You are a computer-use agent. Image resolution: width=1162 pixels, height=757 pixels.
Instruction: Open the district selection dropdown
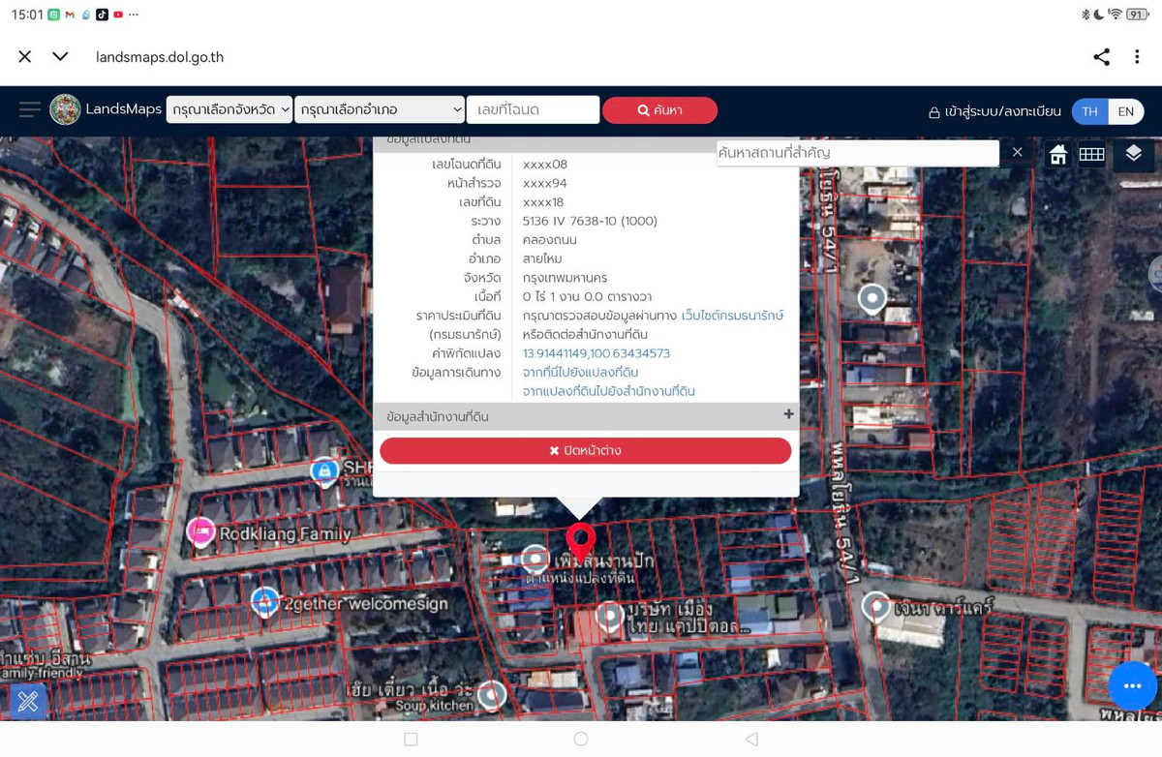[x=380, y=110]
